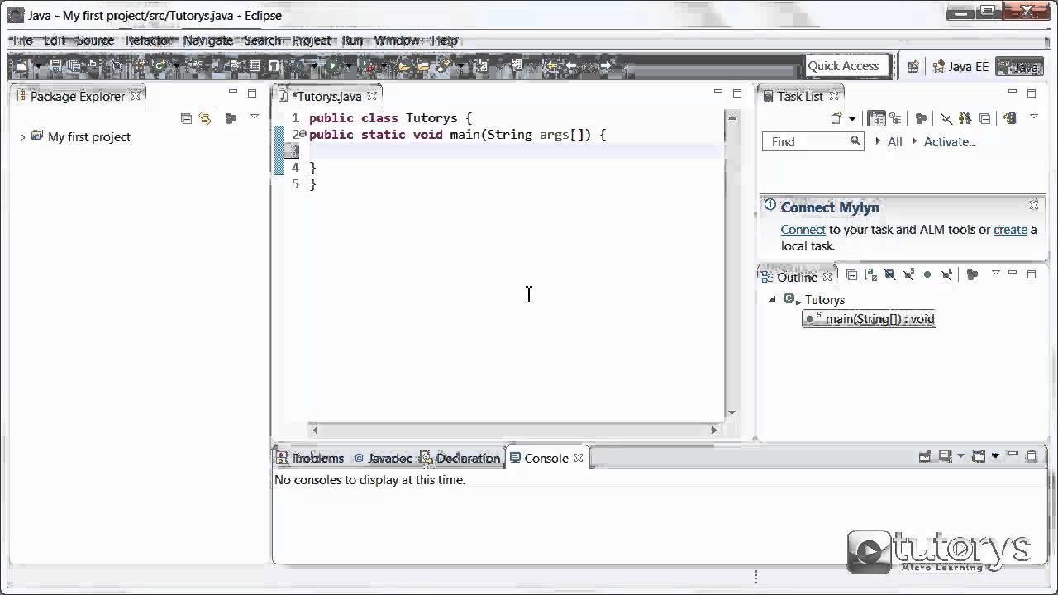Click Focus on Active Task in Outline
This screenshot has width=1058, height=595.
[x=972, y=274]
